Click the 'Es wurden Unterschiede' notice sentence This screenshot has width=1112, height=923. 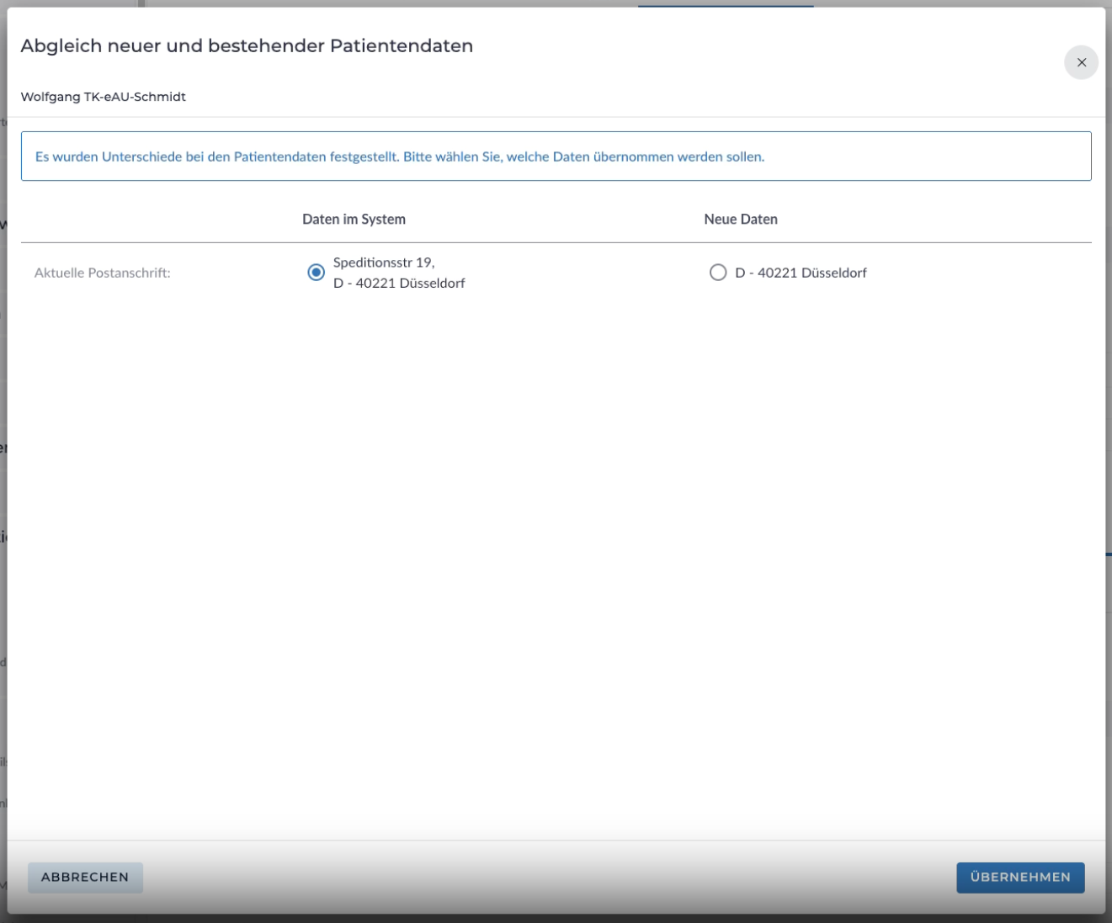217,156
